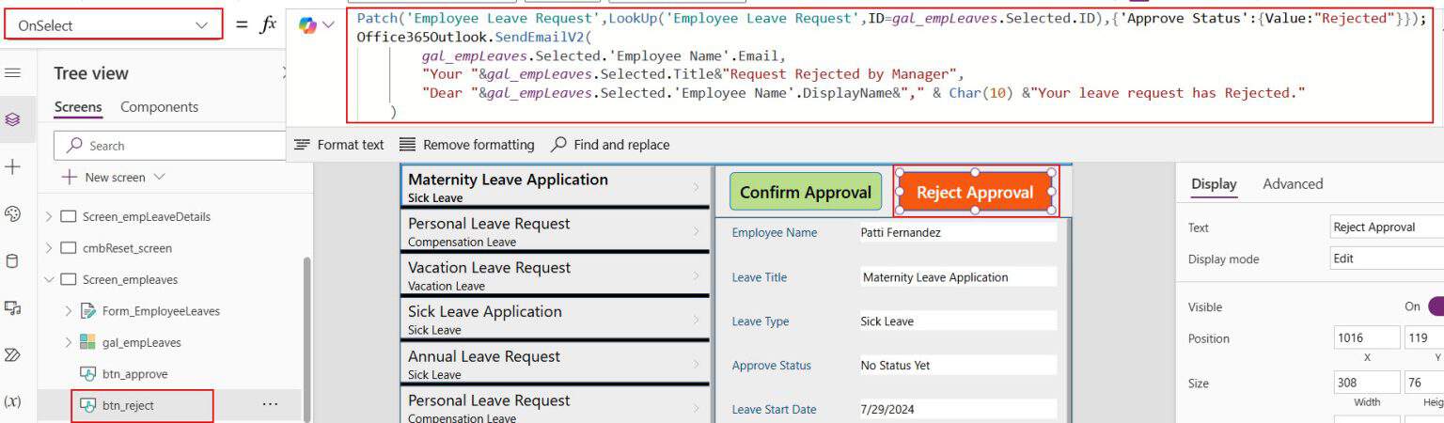Click the fx formula icon

268,25
